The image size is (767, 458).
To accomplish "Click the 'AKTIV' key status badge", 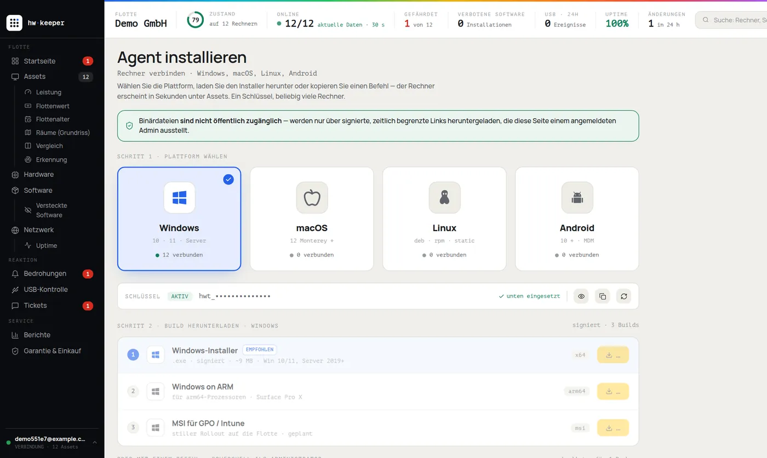I will [x=180, y=296].
